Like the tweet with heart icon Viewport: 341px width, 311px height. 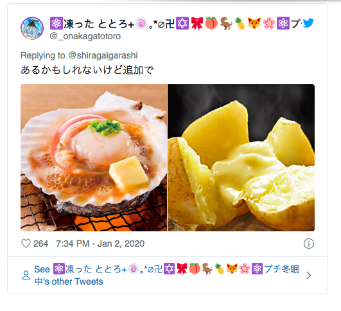point(26,244)
